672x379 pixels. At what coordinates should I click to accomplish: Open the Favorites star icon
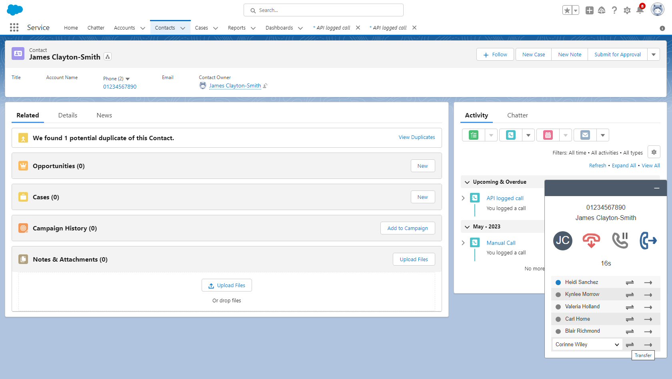click(567, 10)
